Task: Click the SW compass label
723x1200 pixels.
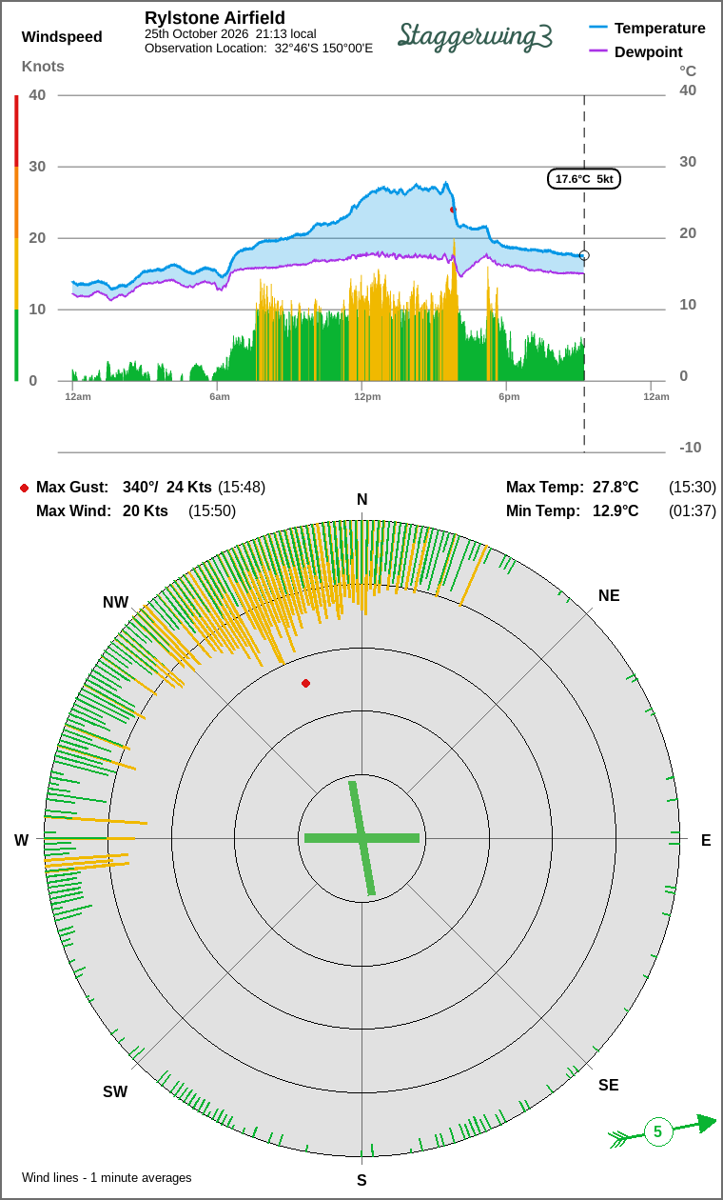Action: pyautogui.click(x=115, y=1091)
